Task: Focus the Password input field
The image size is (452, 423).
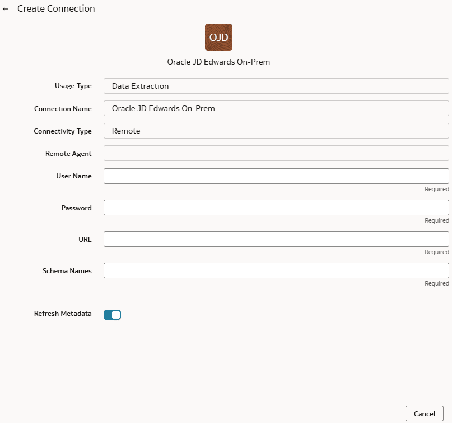Action: click(x=276, y=208)
